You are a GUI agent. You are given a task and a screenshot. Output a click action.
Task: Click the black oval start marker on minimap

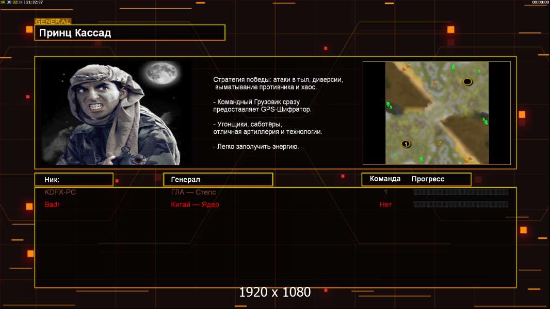(x=467, y=82)
